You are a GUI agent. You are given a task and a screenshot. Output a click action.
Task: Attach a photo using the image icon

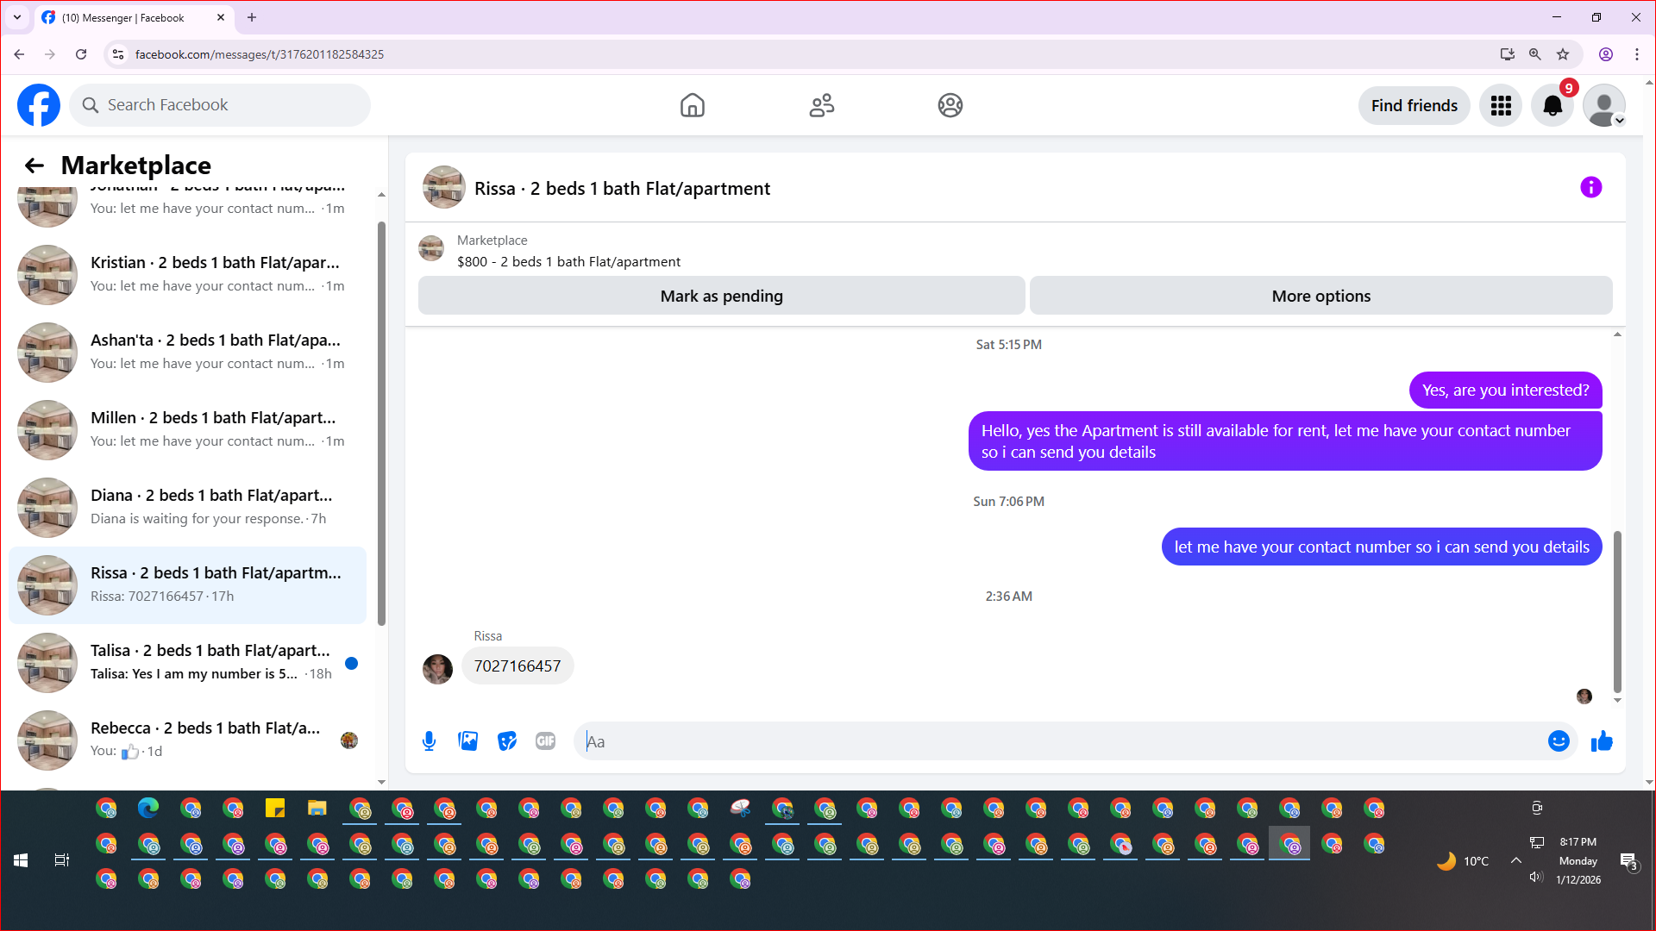coord(467,741)
